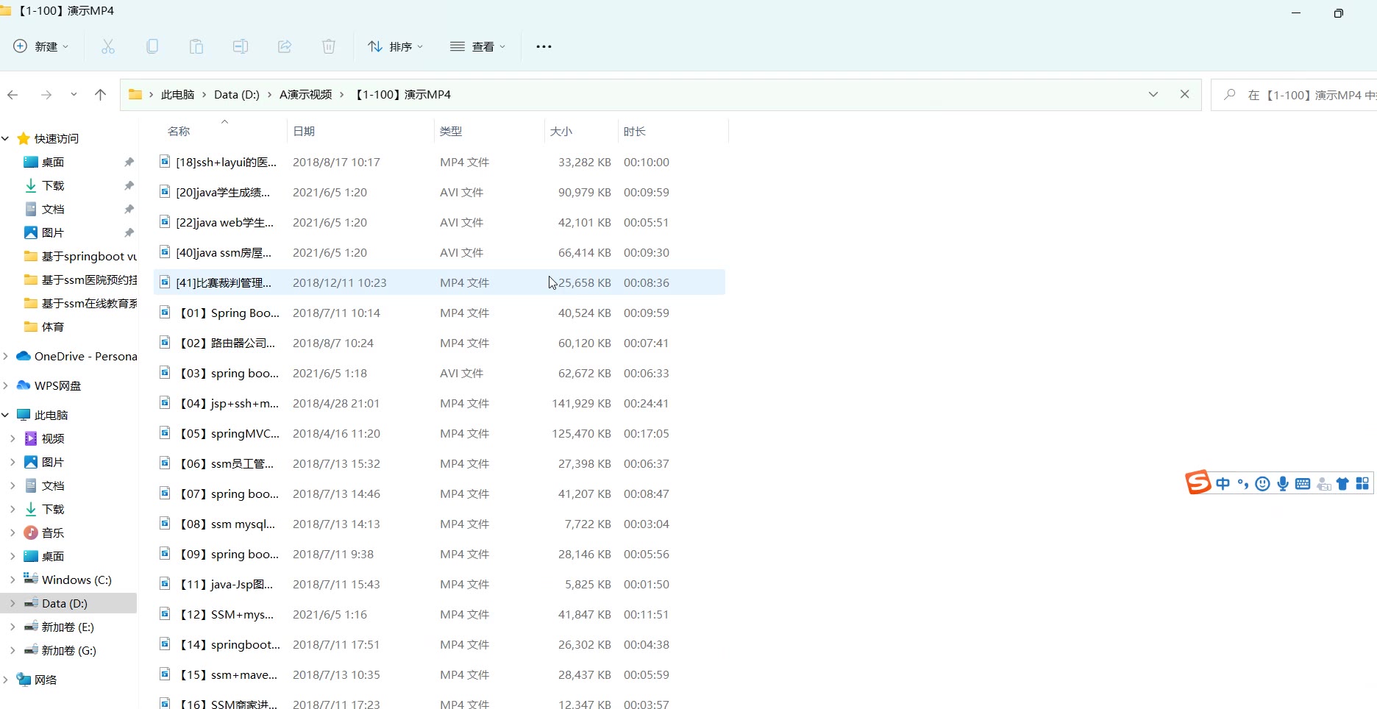Click the Share icon in toolbar
This screenshot has height=709, width=1377.
pos(285,46)
